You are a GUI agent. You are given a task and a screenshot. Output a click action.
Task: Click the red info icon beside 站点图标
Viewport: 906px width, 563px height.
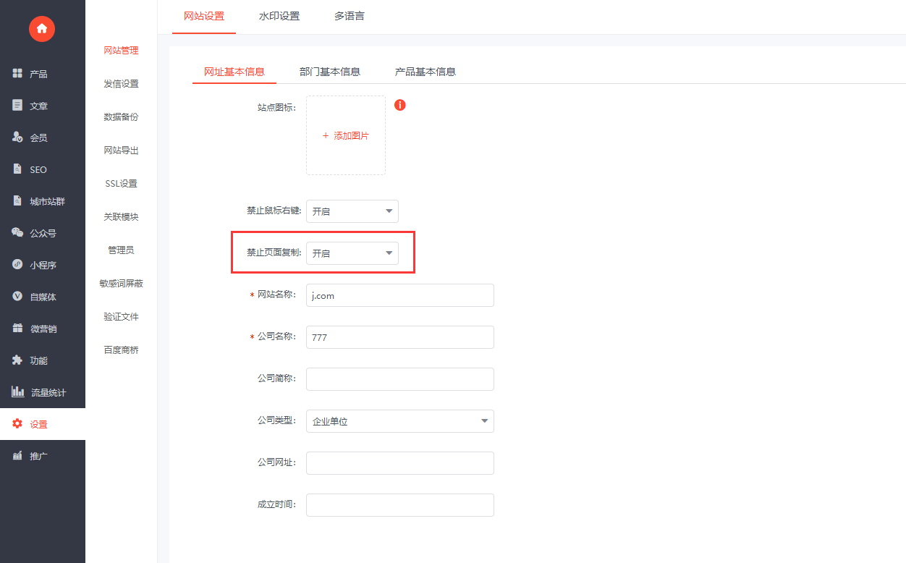pos(399,105)
